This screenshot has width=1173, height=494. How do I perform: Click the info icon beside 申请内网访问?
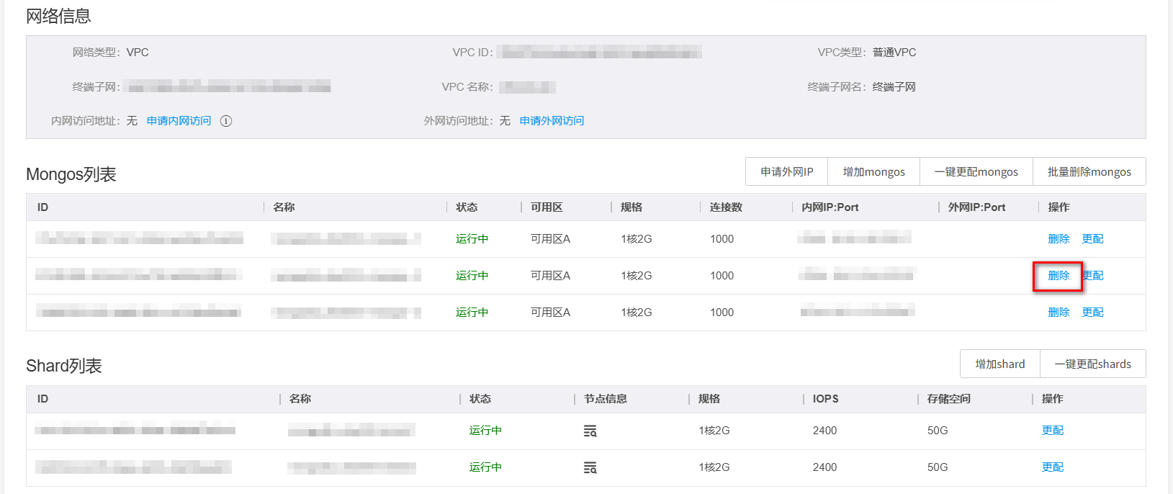click(226, 121)
